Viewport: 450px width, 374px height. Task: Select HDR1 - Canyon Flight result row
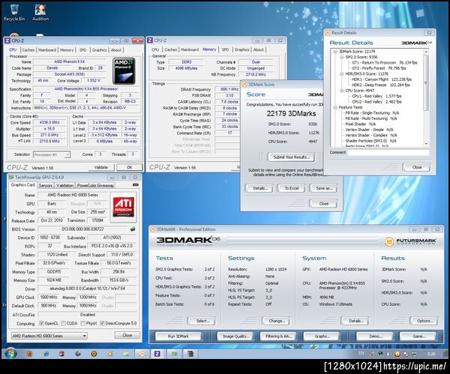(382, 79)
